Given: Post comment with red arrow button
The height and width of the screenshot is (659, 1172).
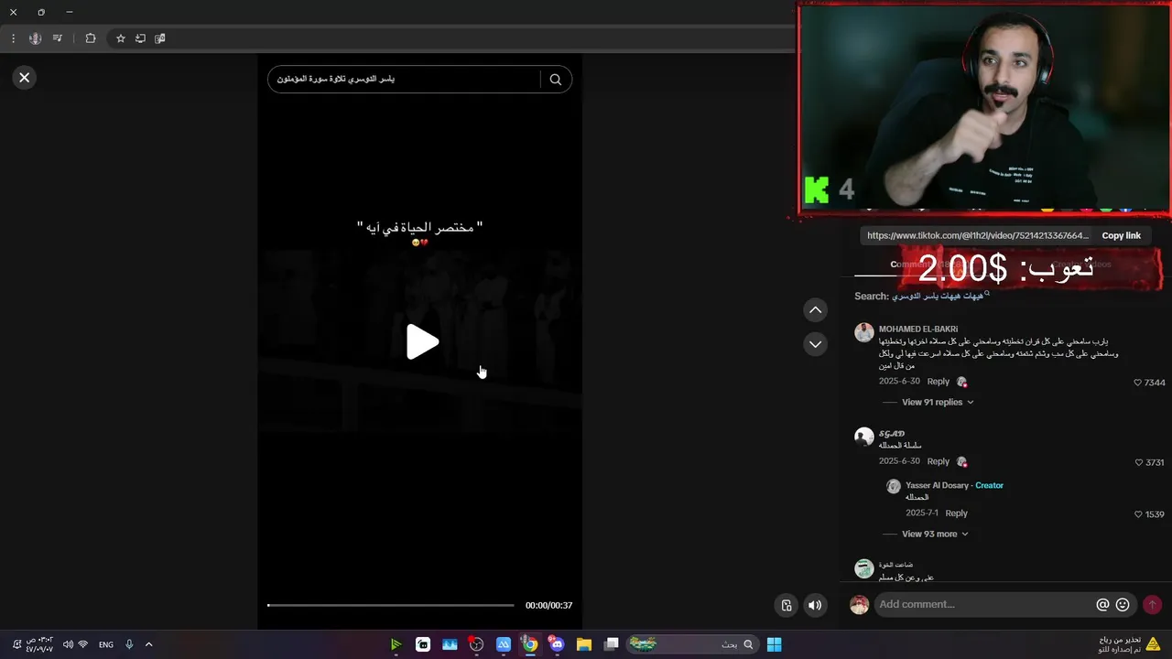Looking at the screenshot, I should point(1152,605).
